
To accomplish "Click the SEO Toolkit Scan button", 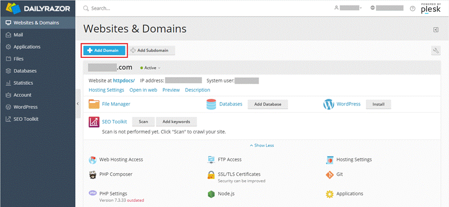I will click(x=143, y=122).
